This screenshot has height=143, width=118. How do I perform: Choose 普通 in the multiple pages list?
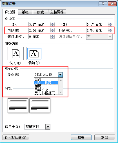pos(46,79)
